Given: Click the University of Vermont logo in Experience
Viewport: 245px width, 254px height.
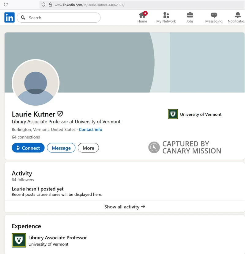Looking at the screenshot, I should [x=19, y=240].
